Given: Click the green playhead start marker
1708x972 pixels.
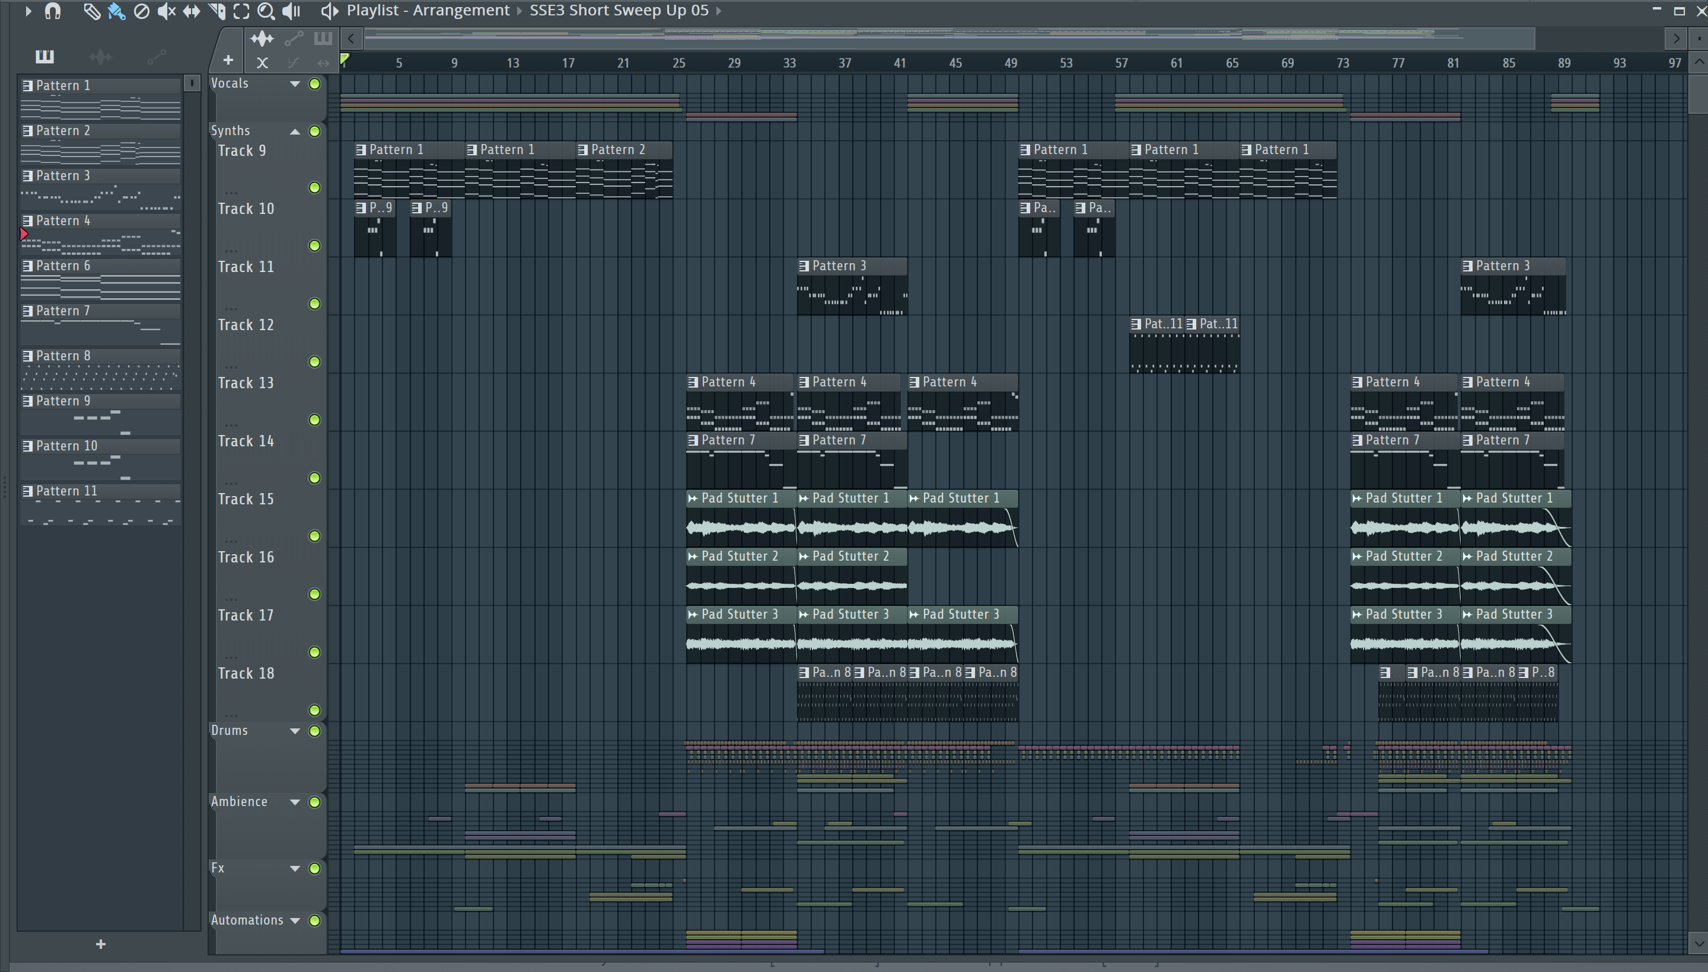Looking at the screenshot, I should click(x=345, y=60).
